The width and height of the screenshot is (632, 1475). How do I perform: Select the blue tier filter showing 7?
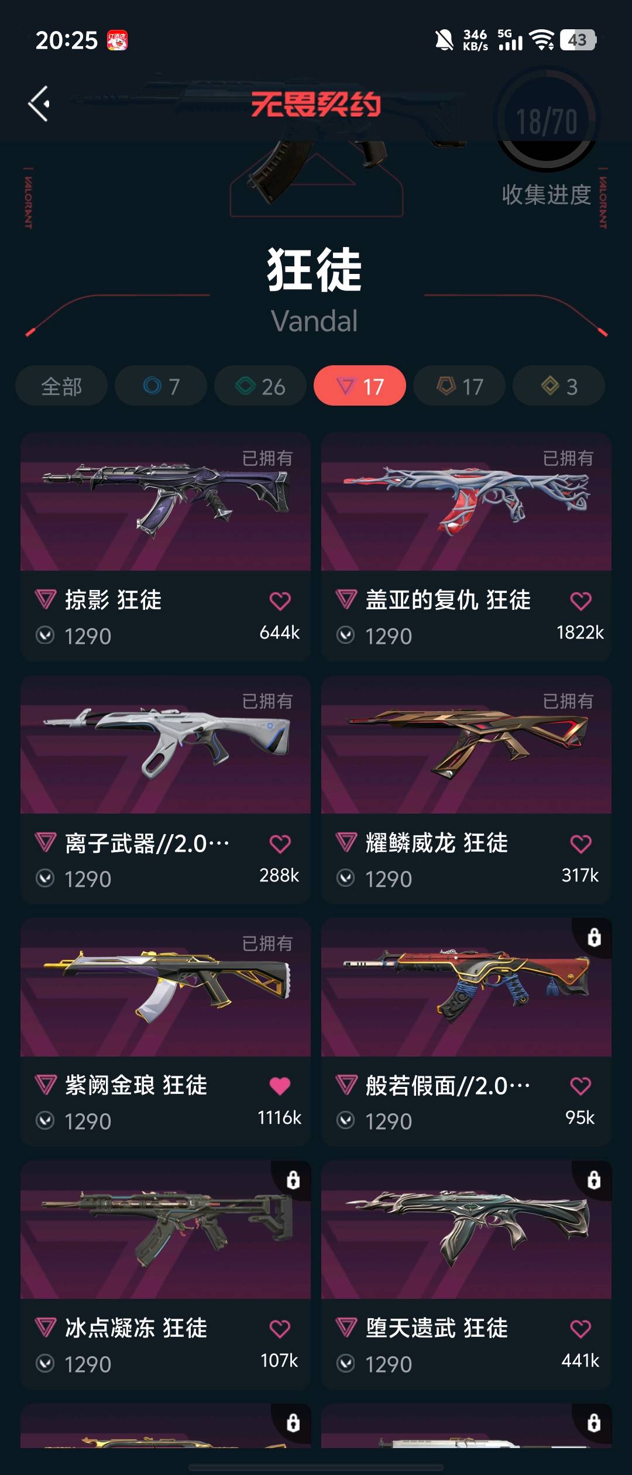pos(161,386)
